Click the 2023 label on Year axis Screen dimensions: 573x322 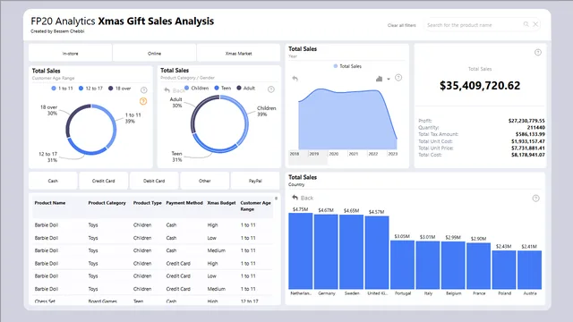pyautogui.click(x=393, y=154)
